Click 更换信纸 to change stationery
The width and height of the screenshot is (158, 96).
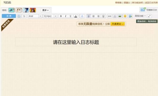[141, 21]
